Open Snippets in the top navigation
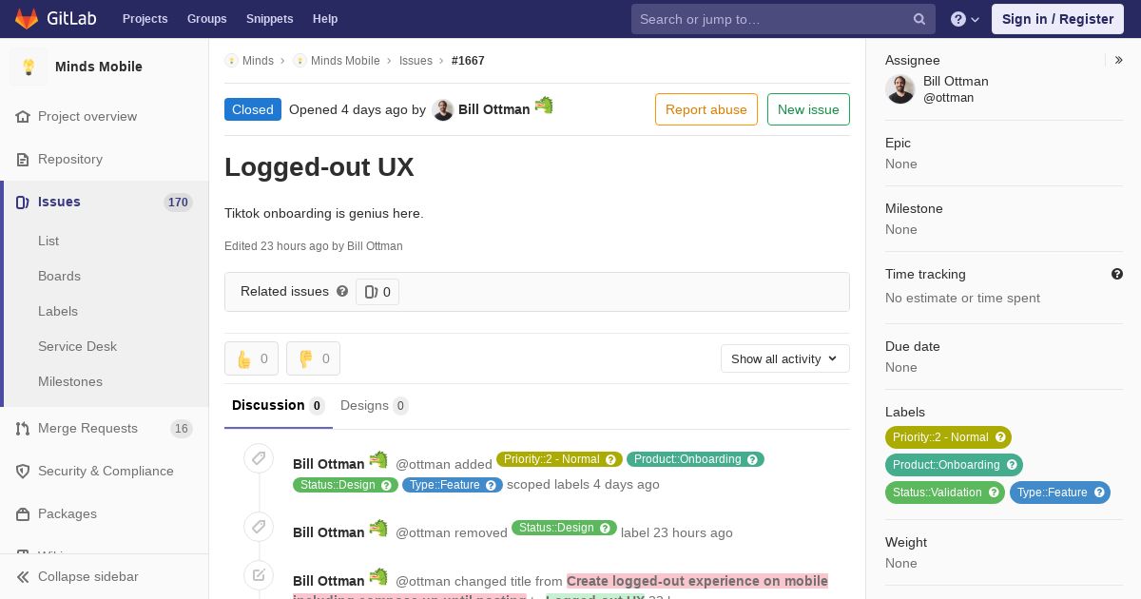The width and height of the screenshot is (1141, 599). coord(269,19)
